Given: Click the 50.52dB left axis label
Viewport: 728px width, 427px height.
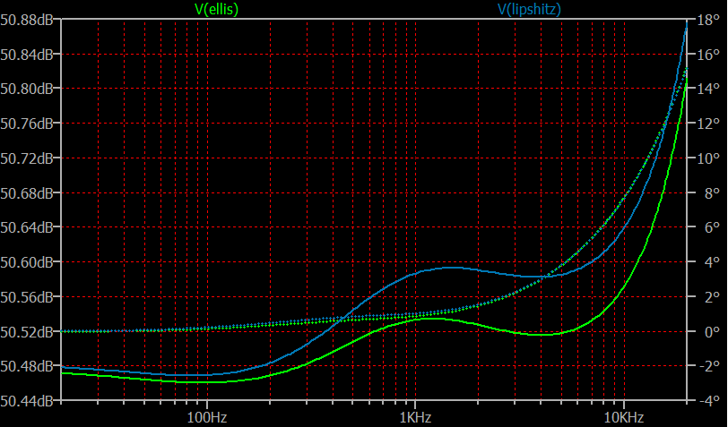Looking at the screenshot, I should coord(26,332).
